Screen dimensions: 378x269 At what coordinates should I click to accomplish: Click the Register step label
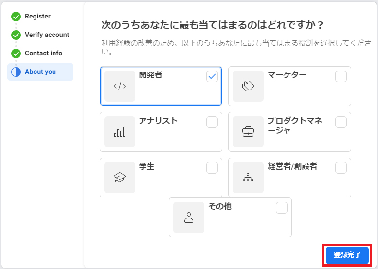[x=37, y=17]
